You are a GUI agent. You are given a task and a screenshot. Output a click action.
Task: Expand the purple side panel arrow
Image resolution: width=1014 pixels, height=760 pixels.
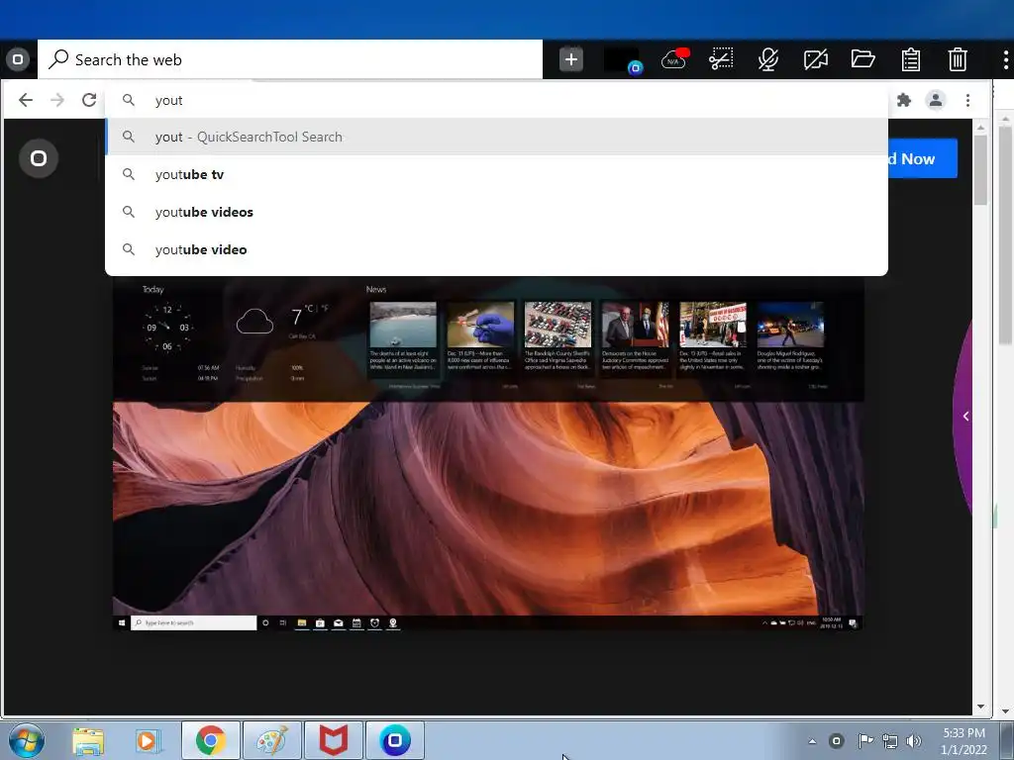[x=965, y=417]
